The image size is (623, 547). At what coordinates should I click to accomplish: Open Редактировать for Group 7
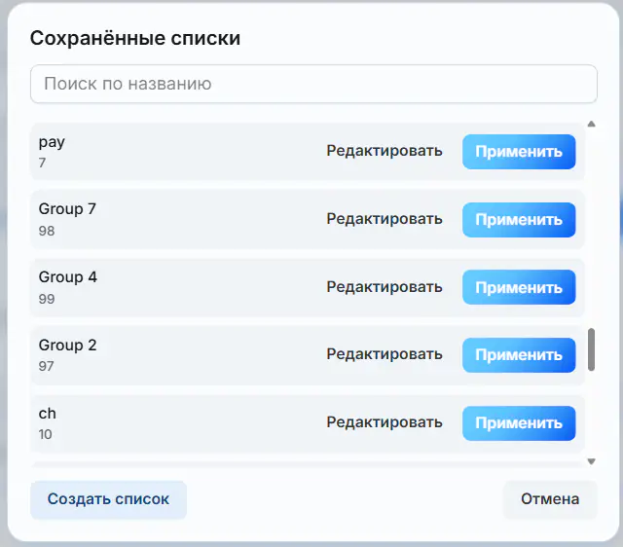coord(385,219)
